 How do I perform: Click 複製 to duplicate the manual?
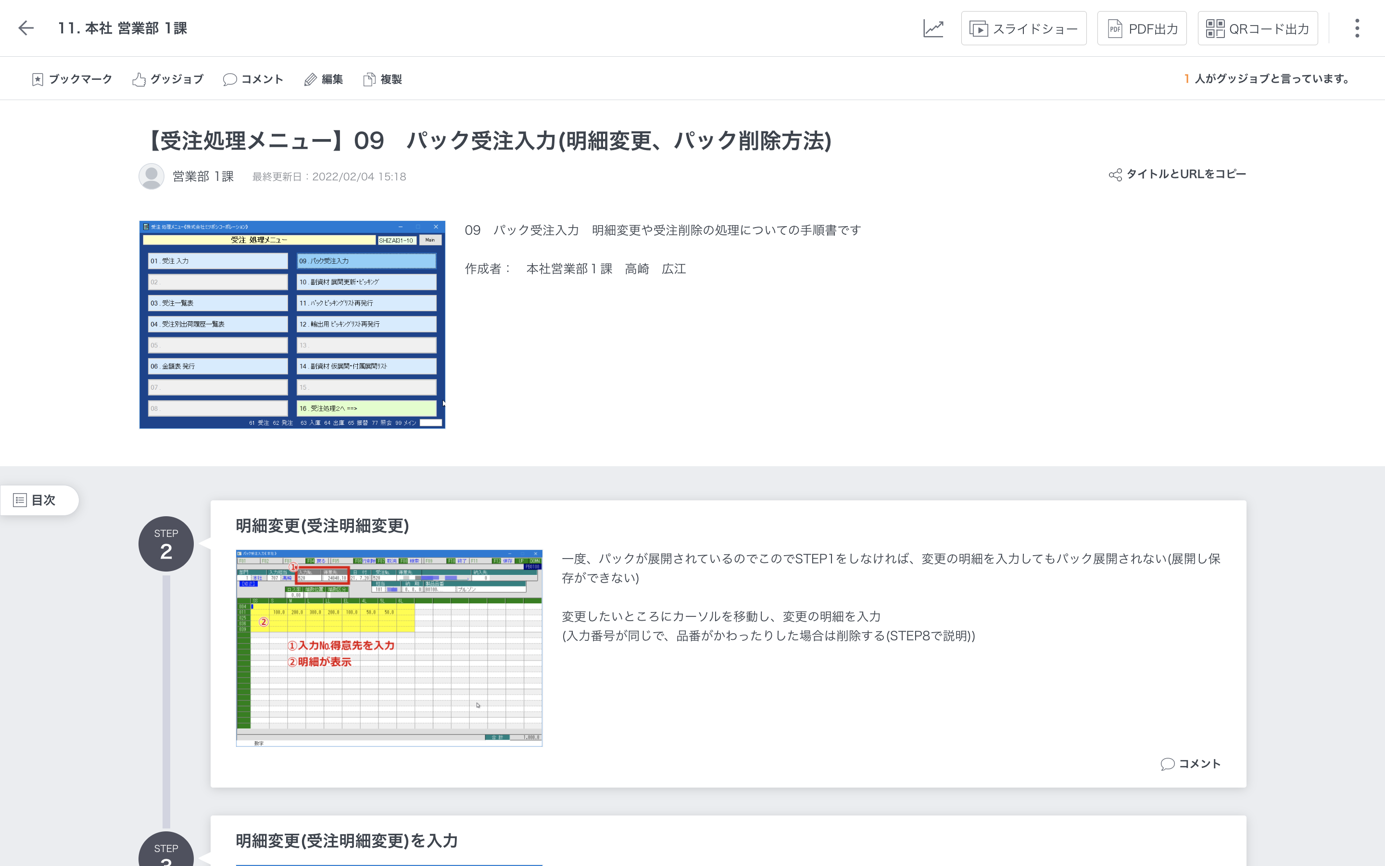(x=382, y=79)
